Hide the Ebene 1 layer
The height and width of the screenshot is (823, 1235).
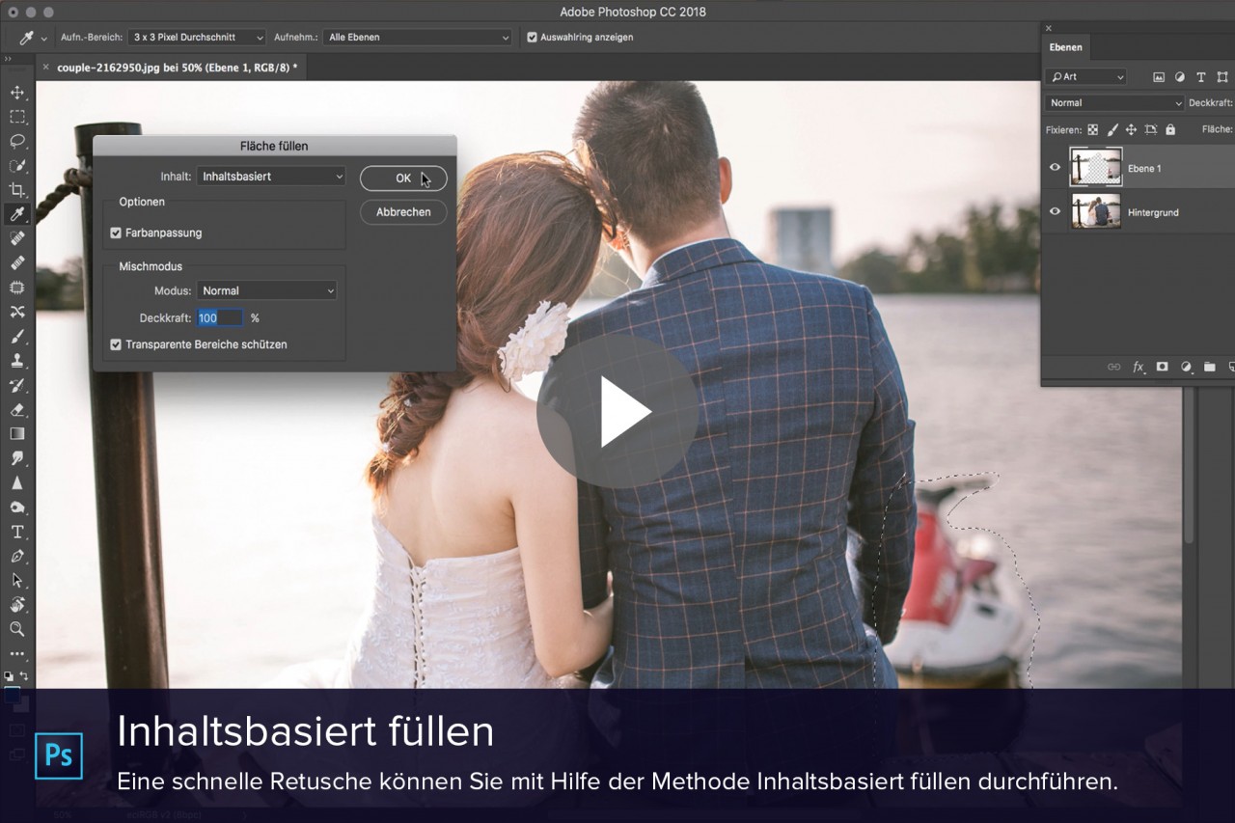(1055, 168)
